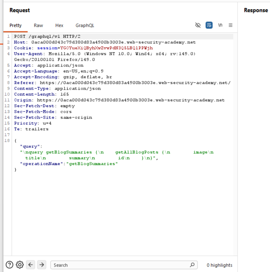Click the POST /graphql/v1 HTTP/2 line
This screenshot has width=270, height=272.
click(47, 36)
